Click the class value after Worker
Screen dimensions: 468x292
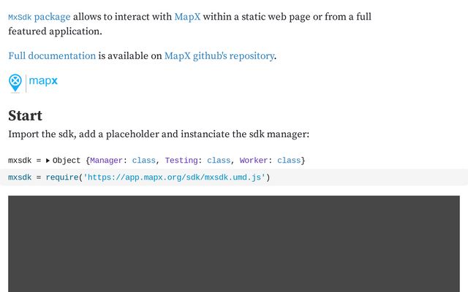click(x=289, y=161)
